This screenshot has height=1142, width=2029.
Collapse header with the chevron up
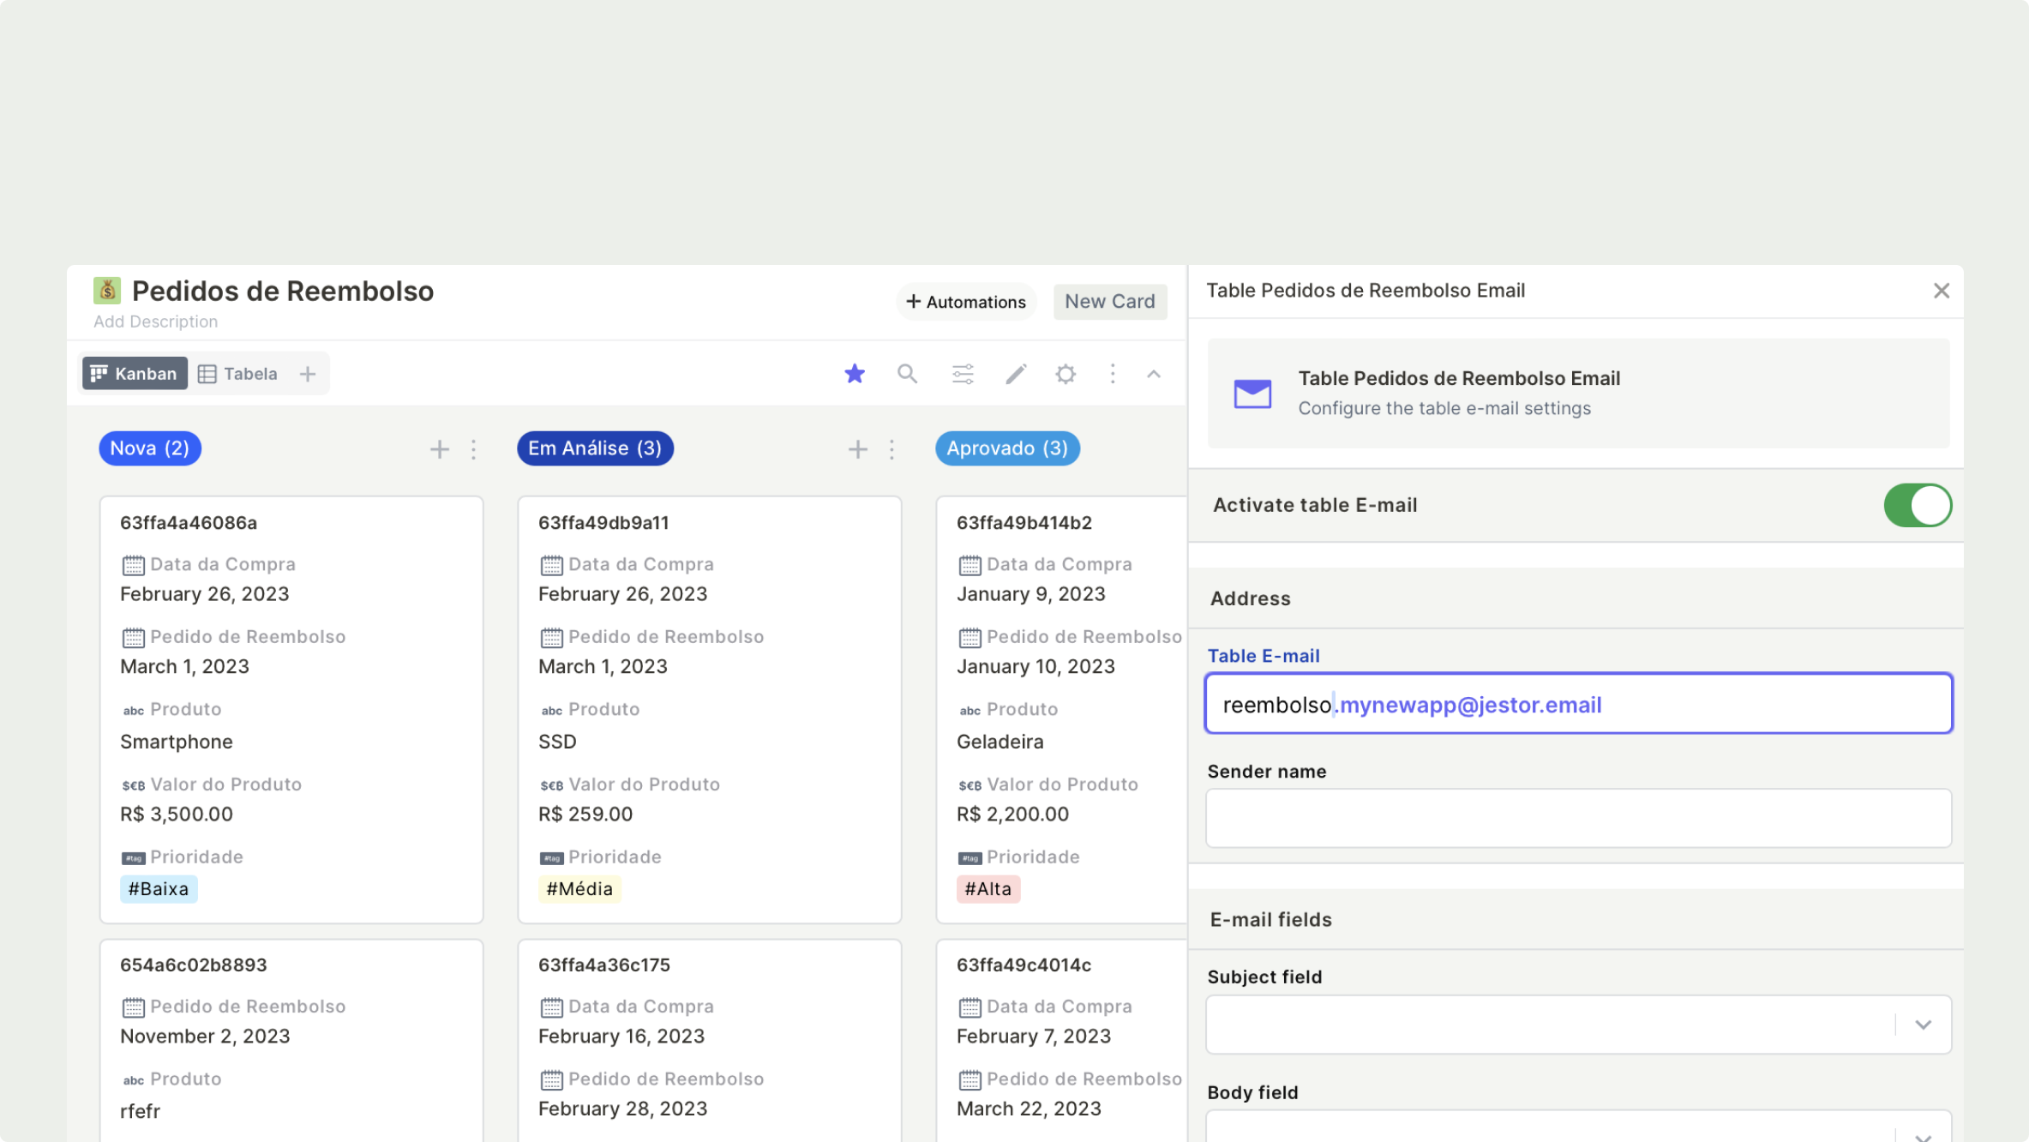pyautogui.click(x=1154, y=374)
